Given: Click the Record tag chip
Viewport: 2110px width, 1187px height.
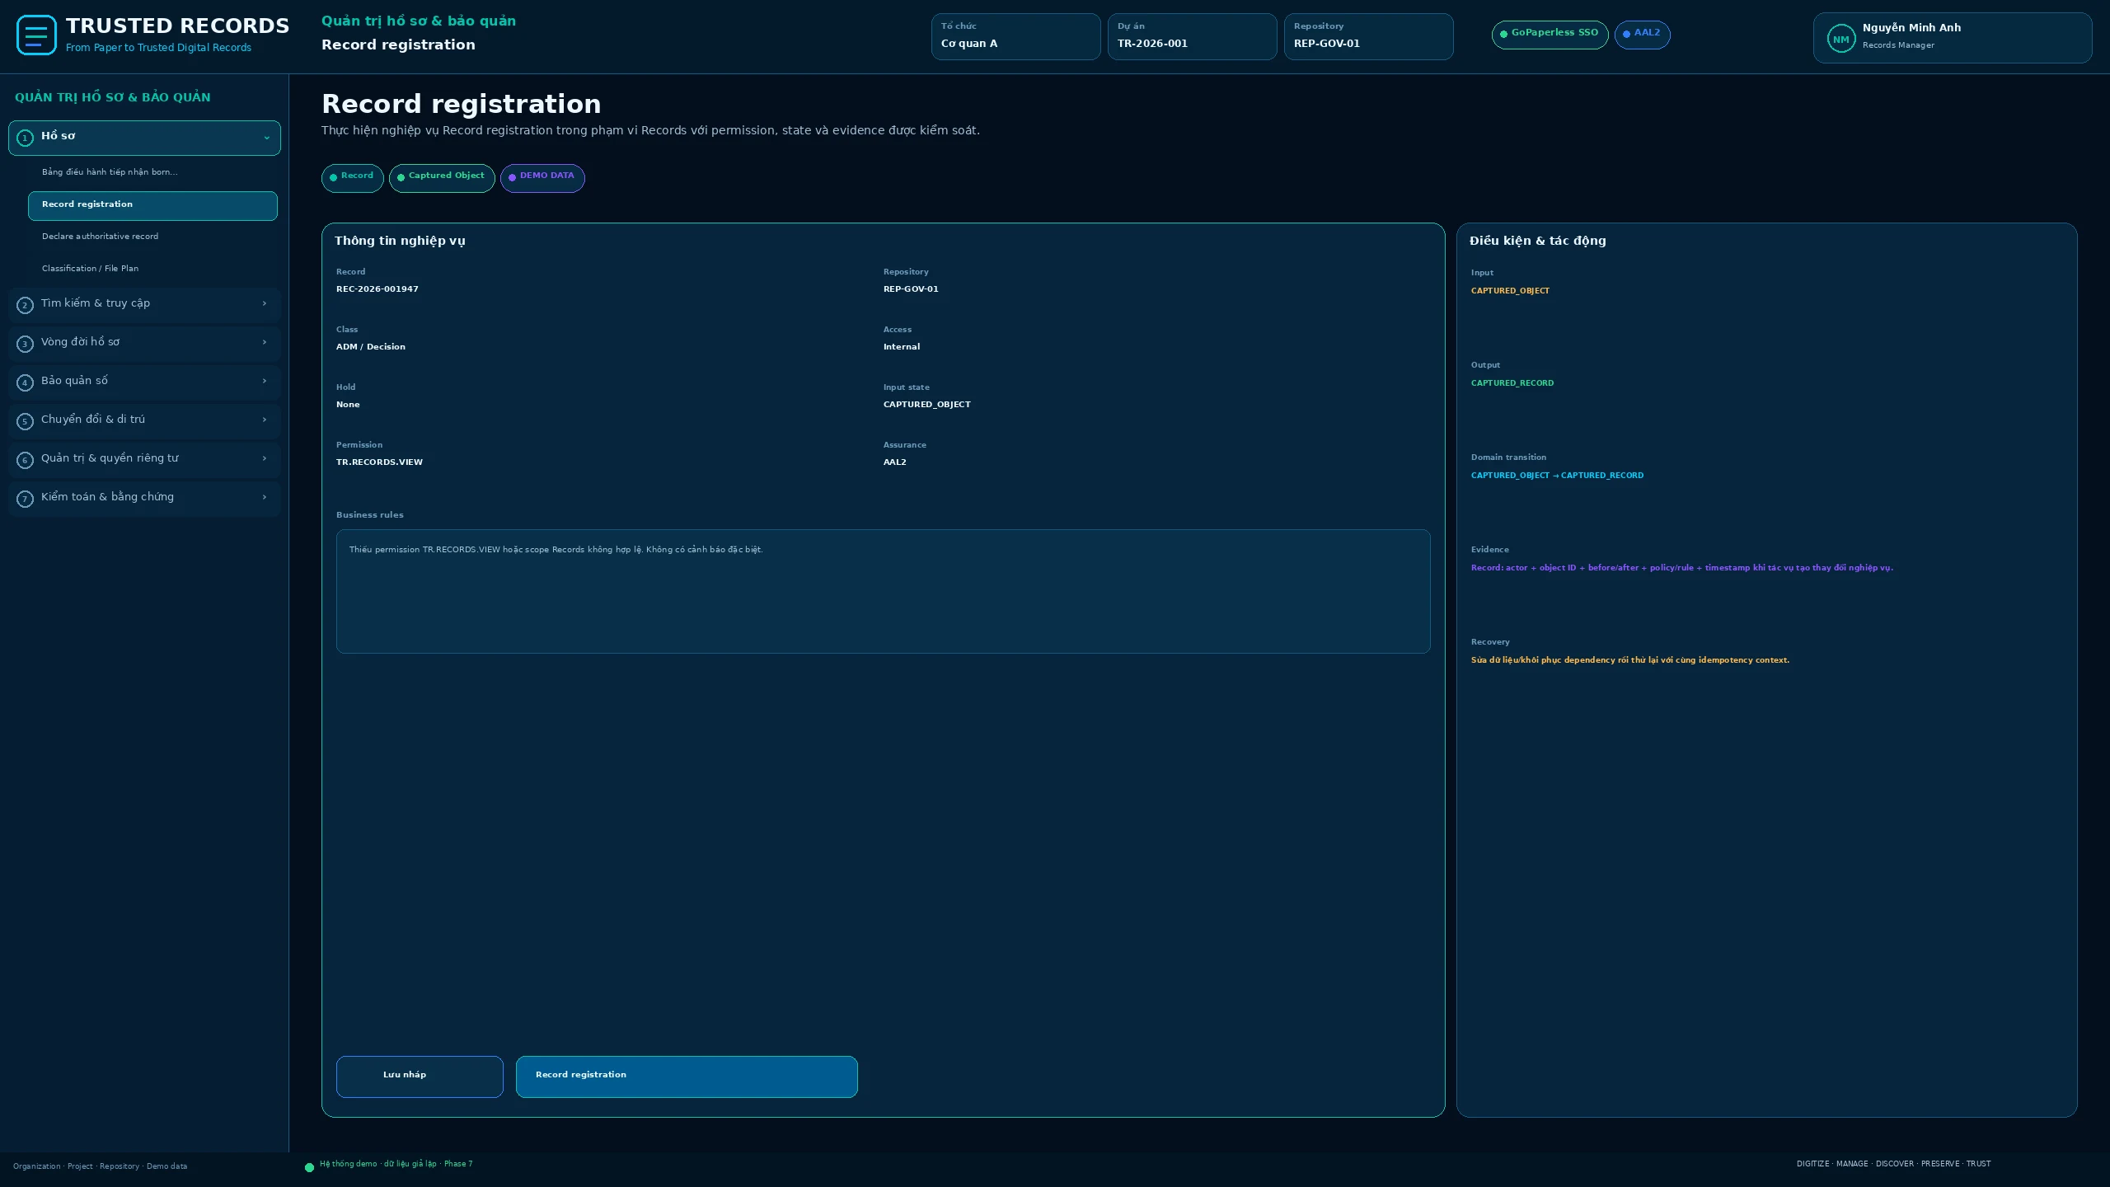Looking at the screenshot, I should pos(352,178).
